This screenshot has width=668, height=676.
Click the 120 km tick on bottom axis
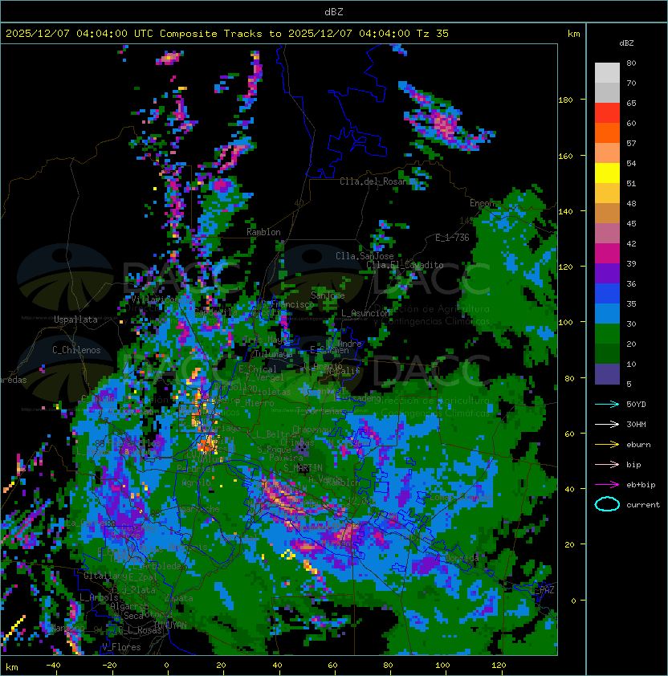click(499, 666)
